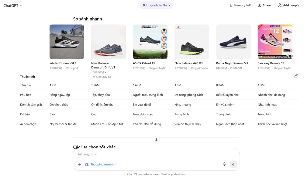Open the Saucony Kinvara 12 thumbnail
304x177 pixels.
275,42
